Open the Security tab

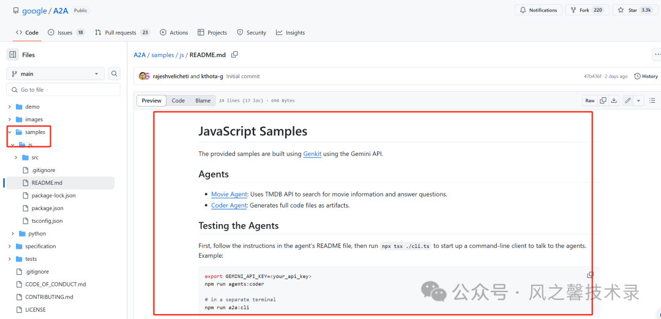point(252,32)
